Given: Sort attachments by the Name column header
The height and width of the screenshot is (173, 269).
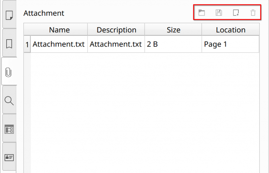Looking at the screenshot, I should pyautogui.click(x=59, y=30).
